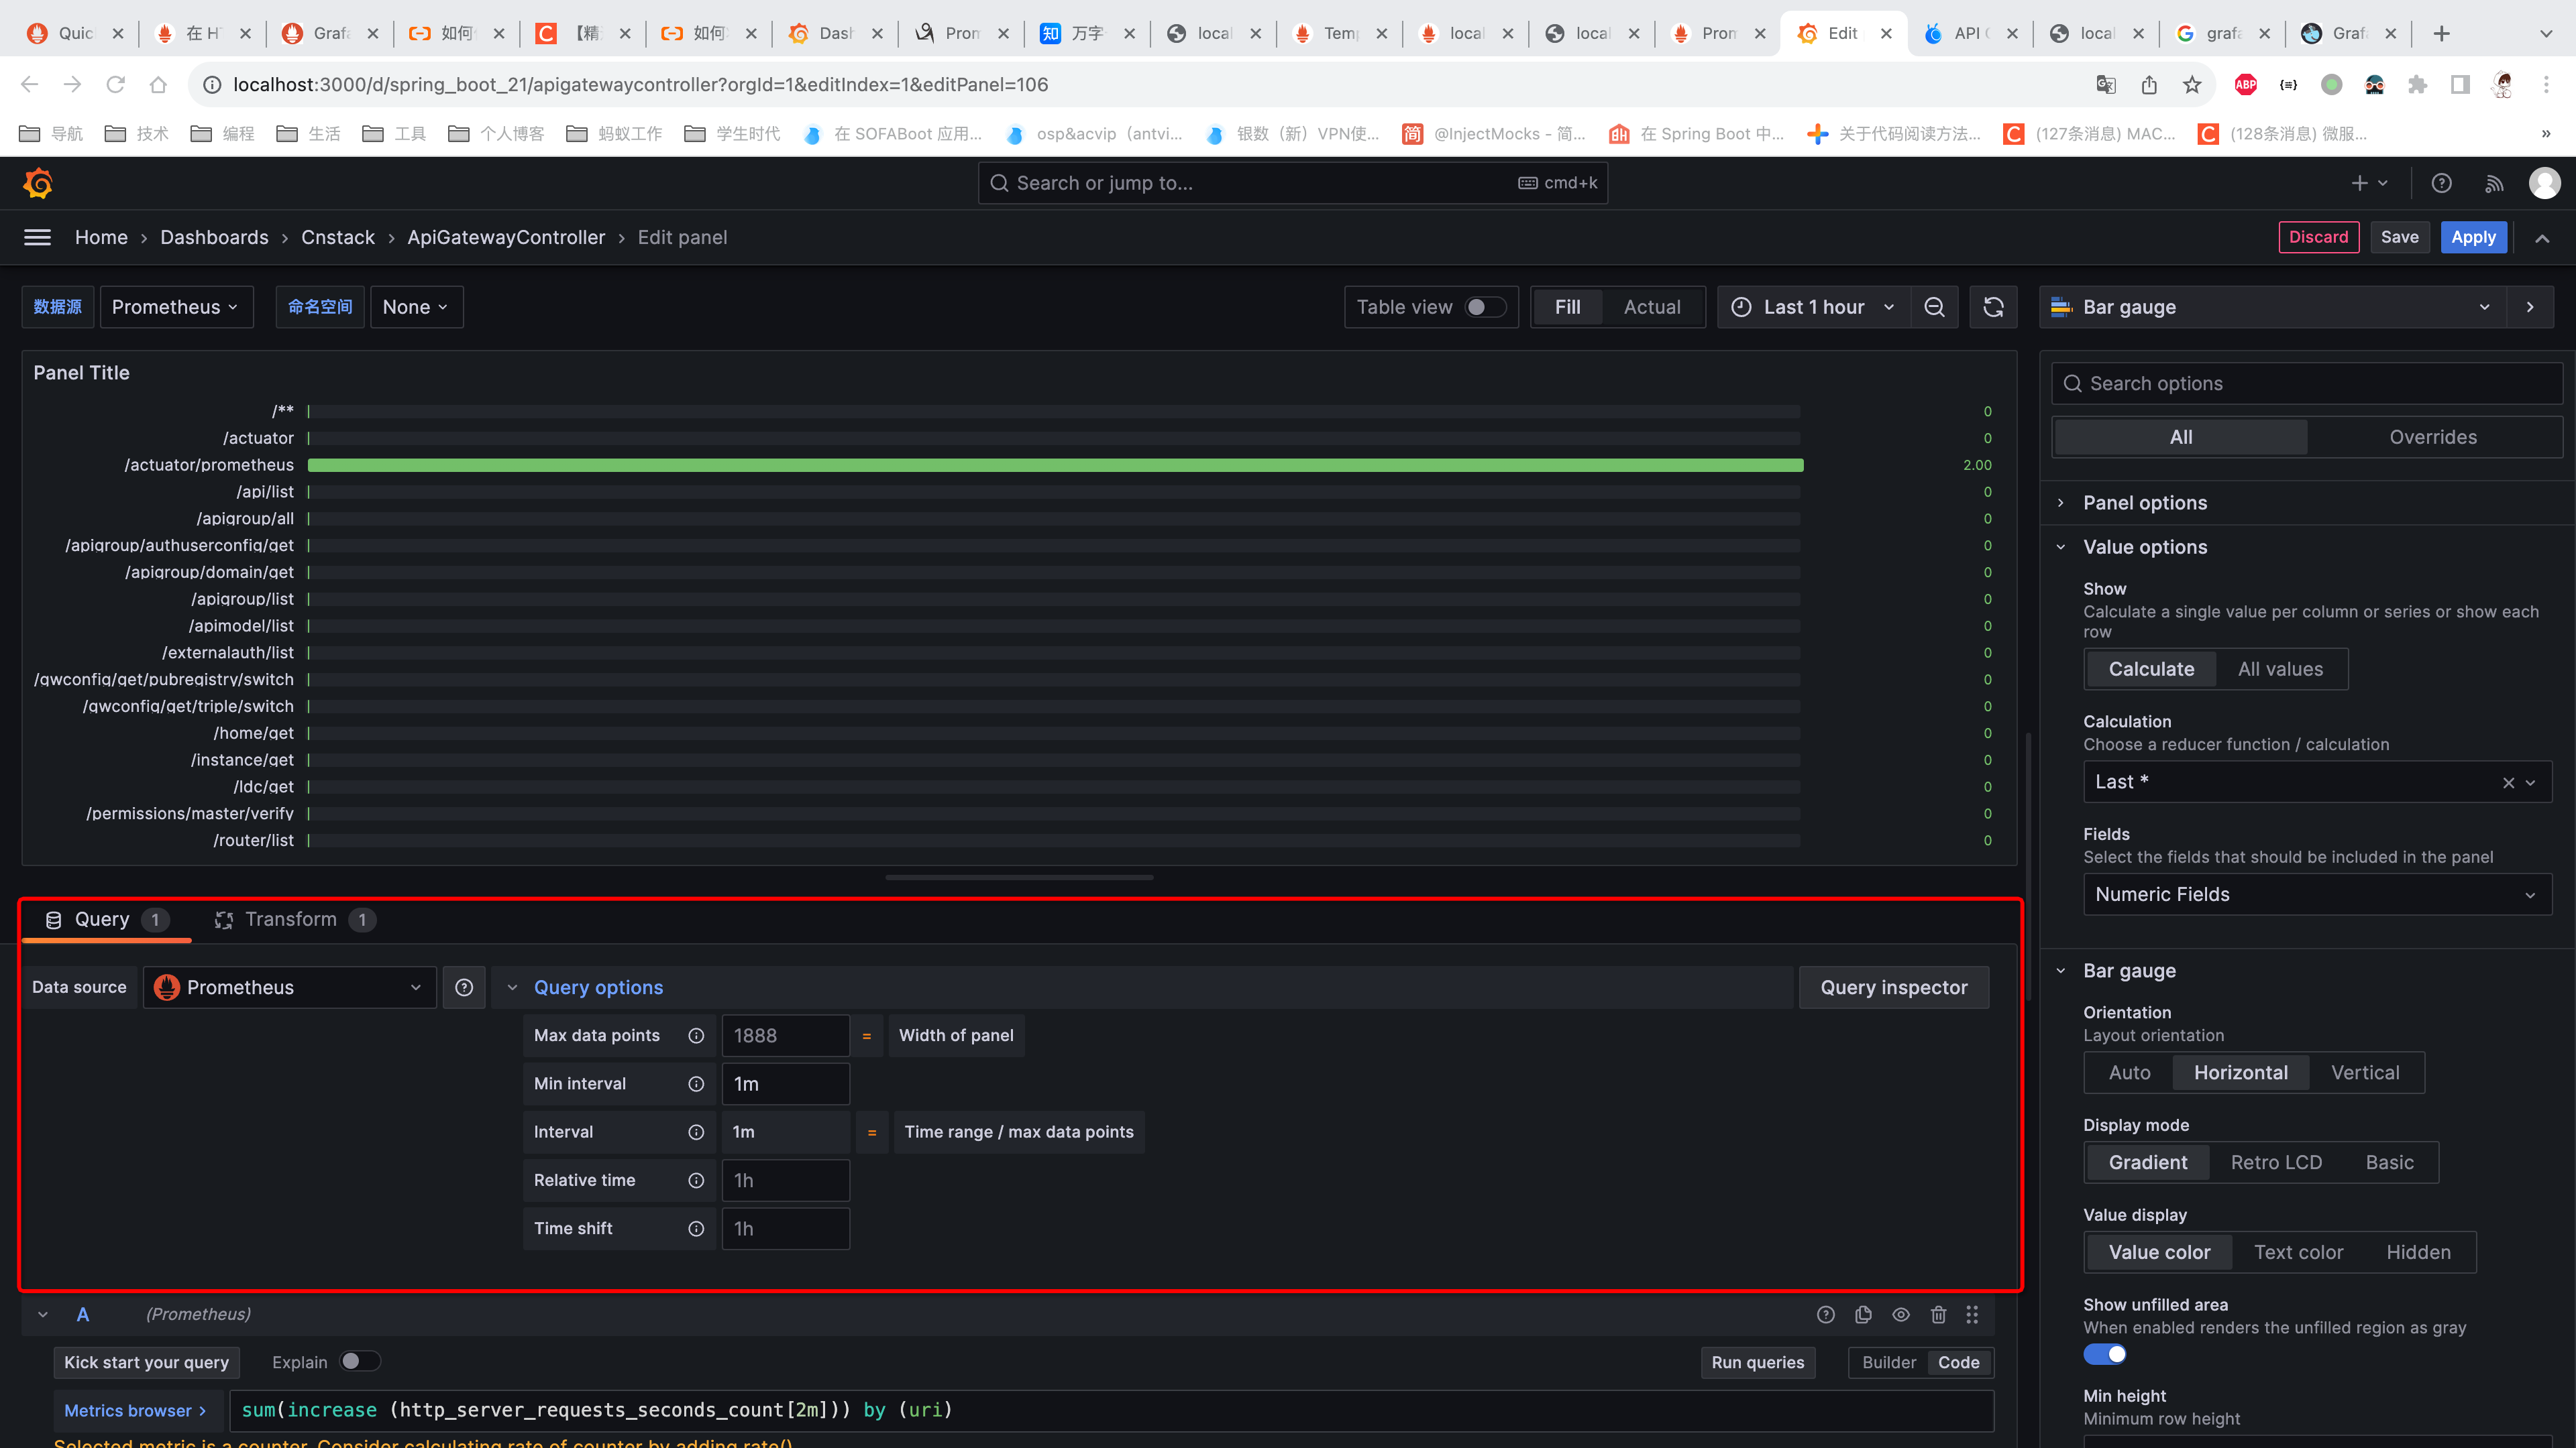
Task: Click the refresh dashboard icon
Action: (x=1993, y=307)
